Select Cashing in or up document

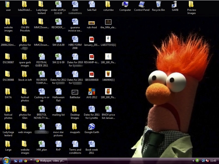pyautogui.click(x=42, y=95)
